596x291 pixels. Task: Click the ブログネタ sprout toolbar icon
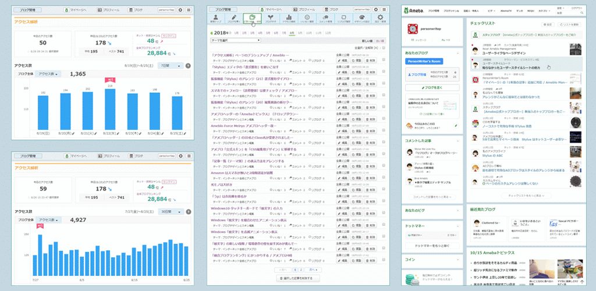point(270,19)
